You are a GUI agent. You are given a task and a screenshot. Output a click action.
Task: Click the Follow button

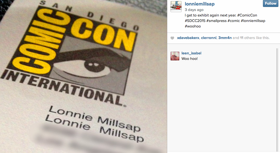pyautogui.click(x=270, y=3)
